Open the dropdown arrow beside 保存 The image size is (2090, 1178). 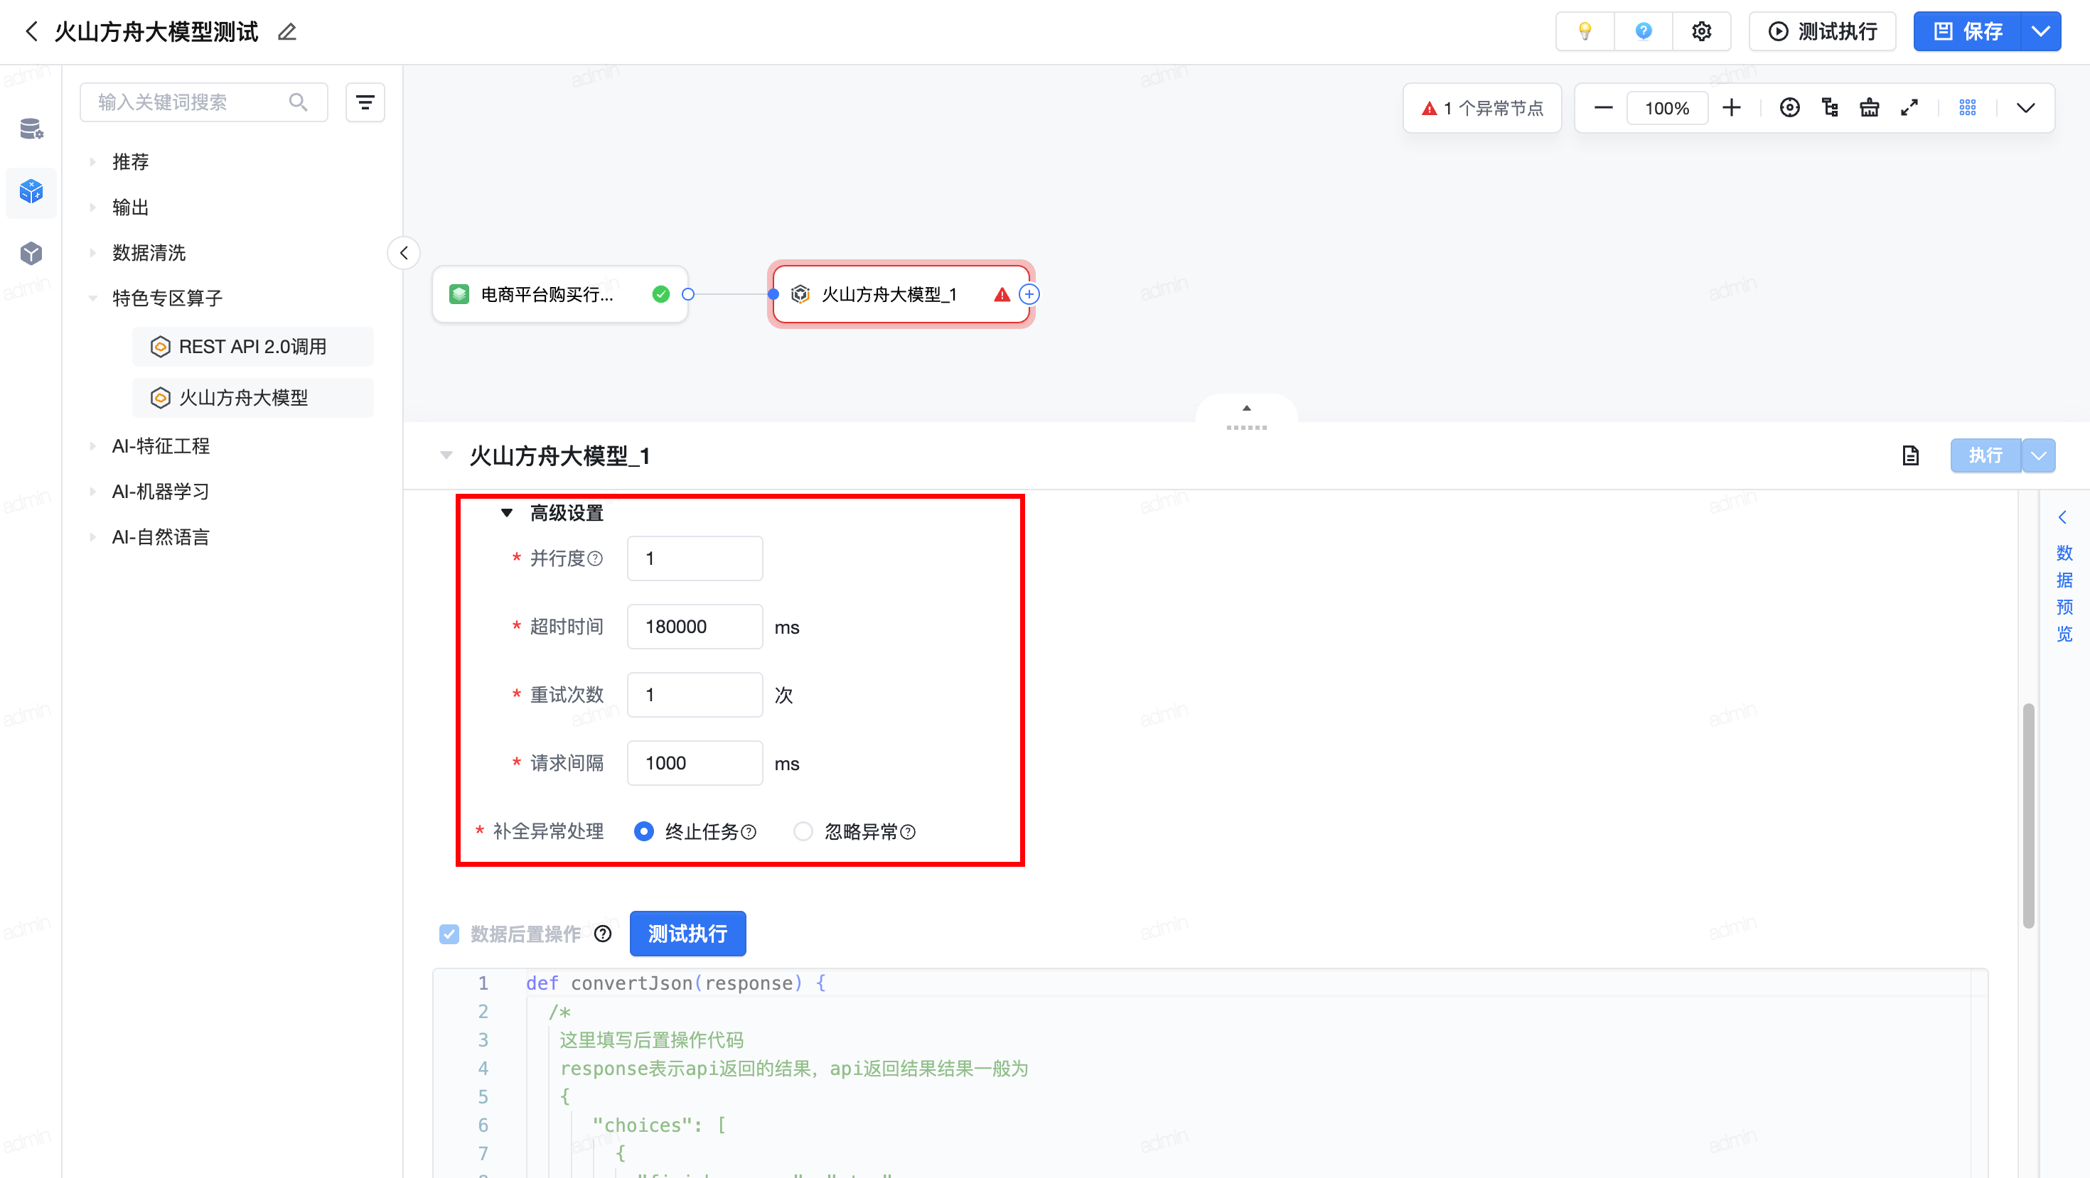coord(2040,32)
